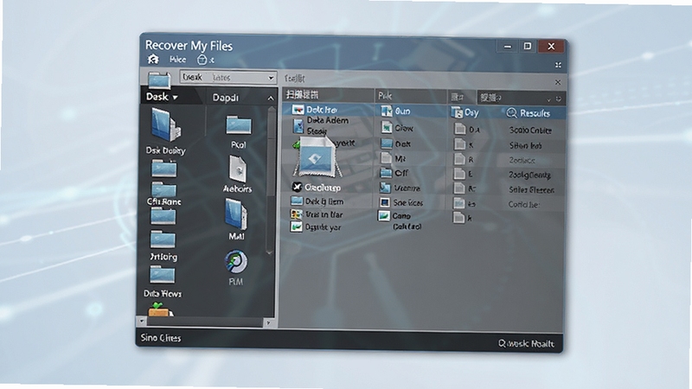692x389 pixels.
Task: Select the Resuufs entry
Action: [535, 113]
